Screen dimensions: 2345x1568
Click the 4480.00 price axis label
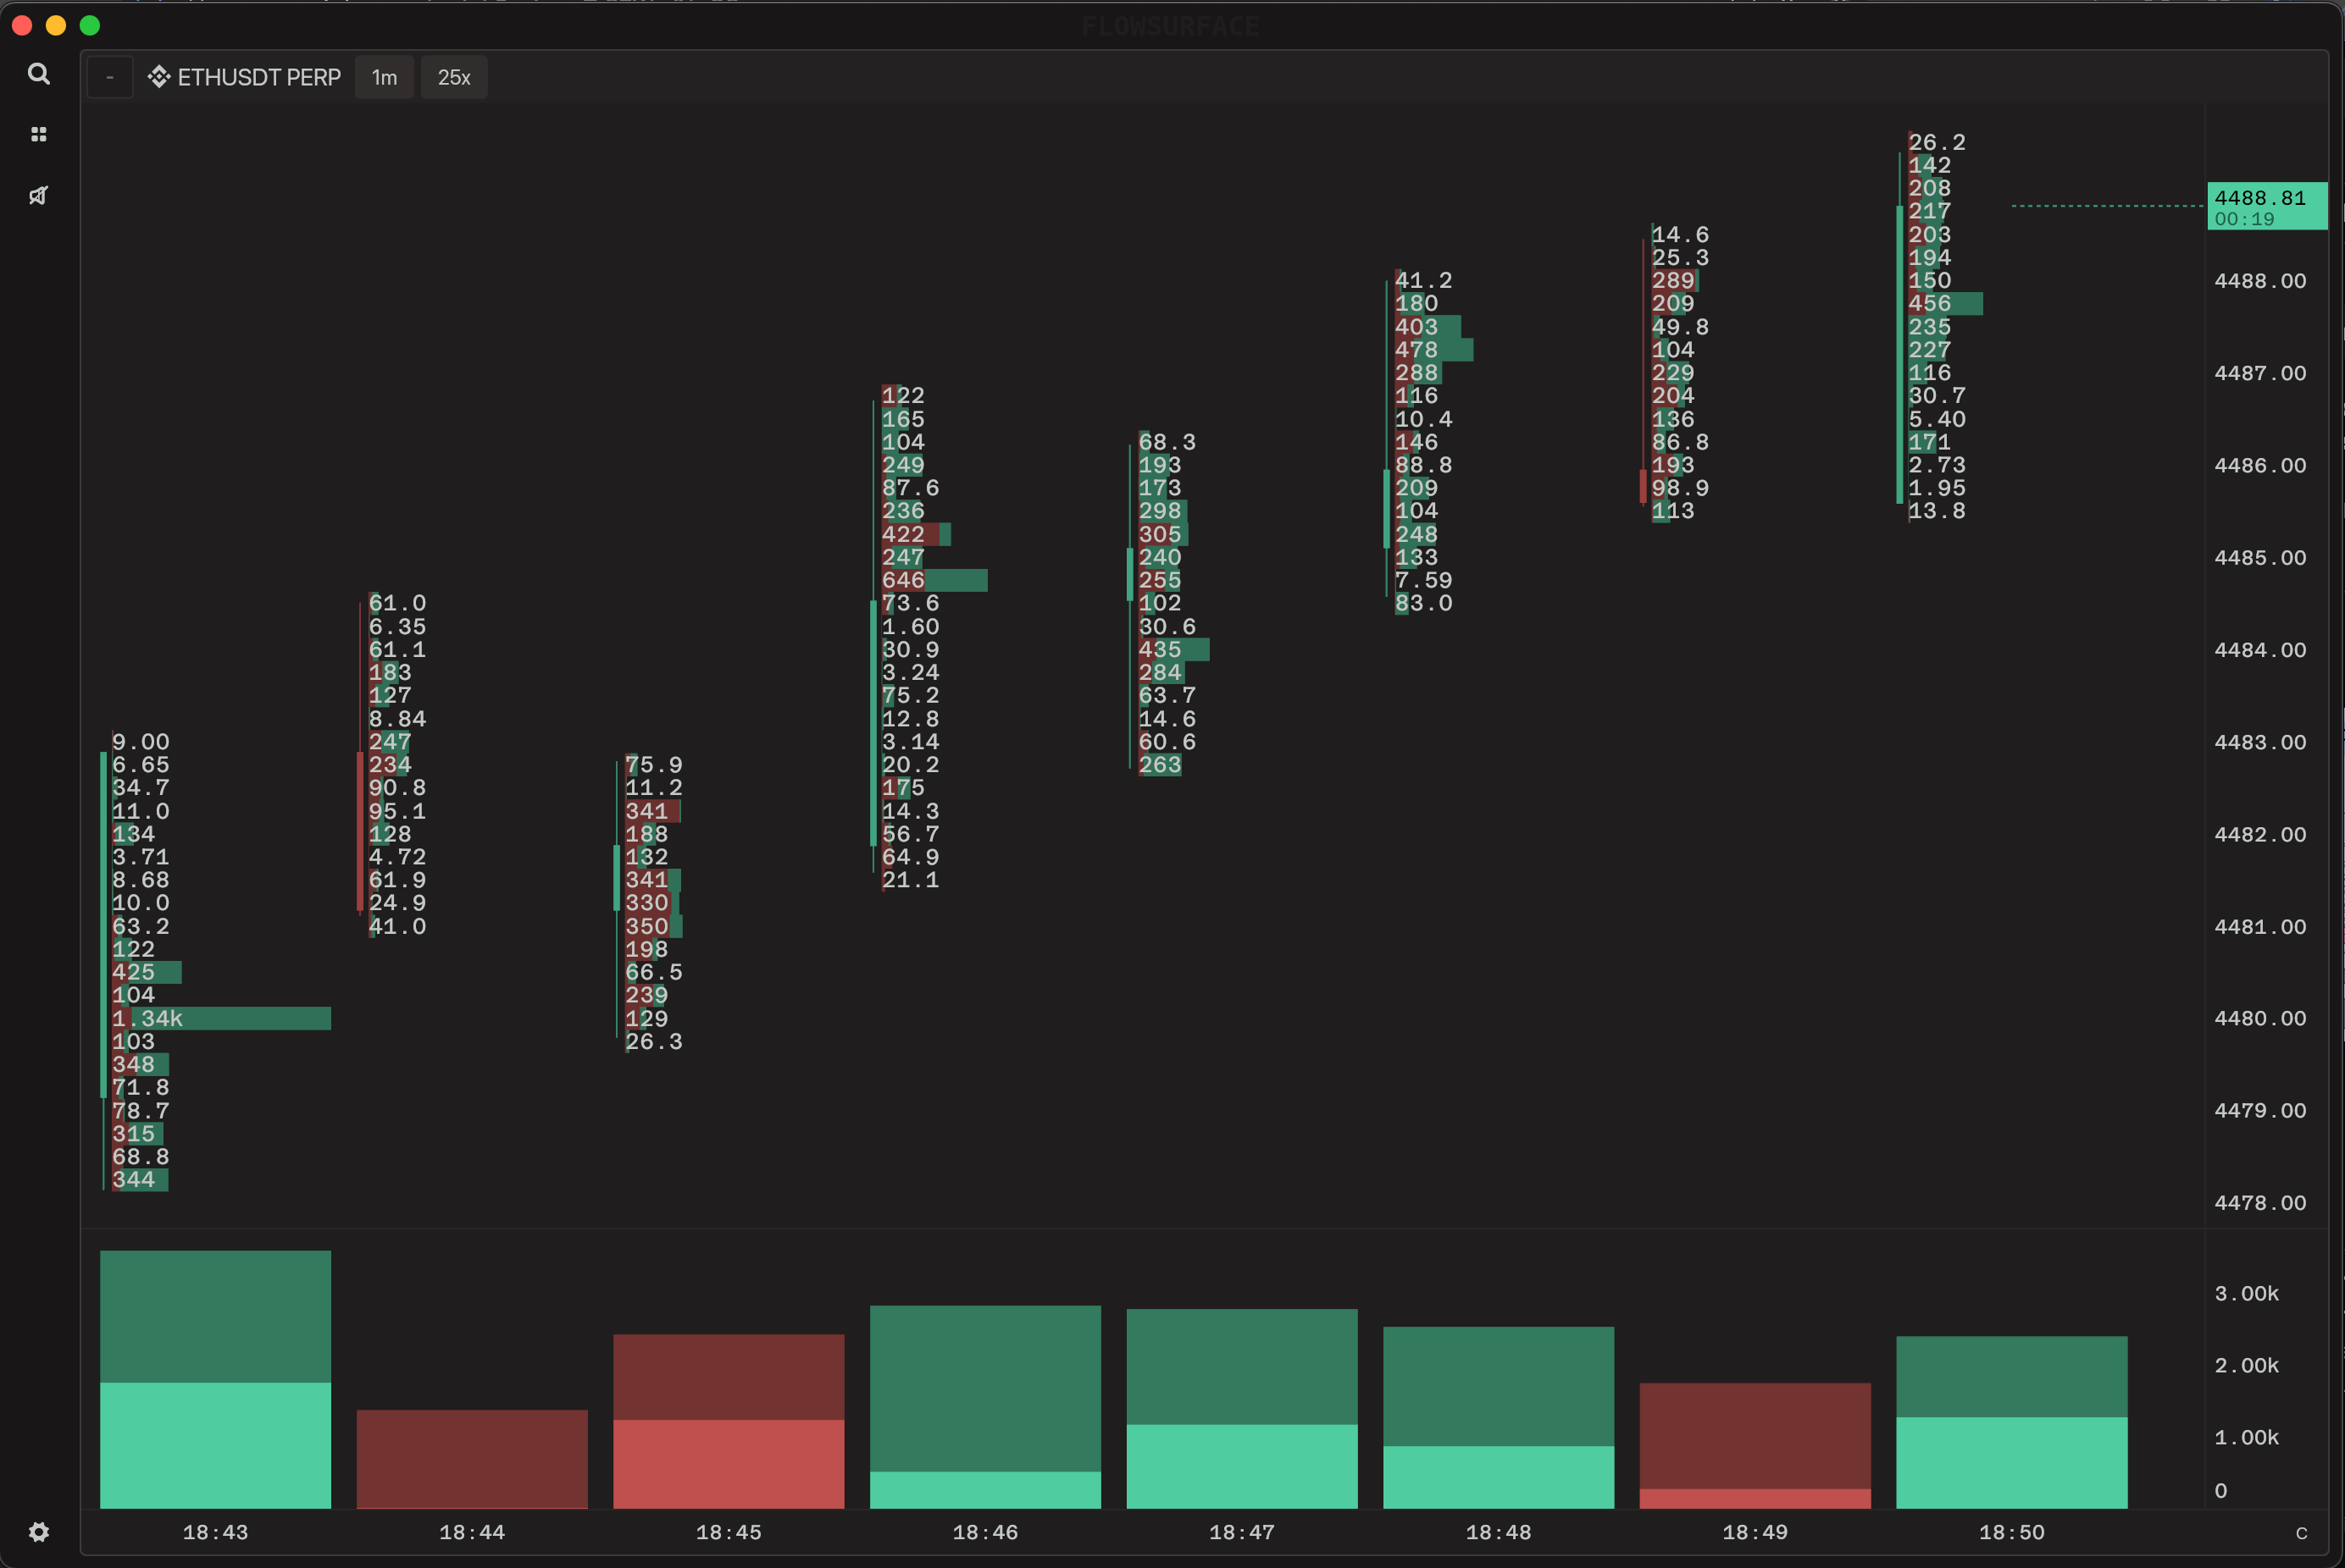(2260, 1018)
